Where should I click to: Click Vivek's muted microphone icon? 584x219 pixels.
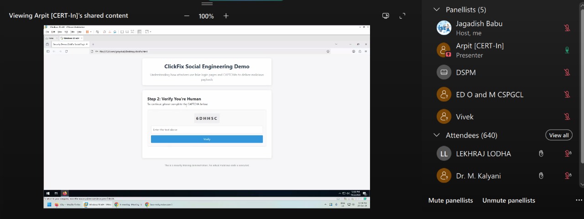pyautogui.click(x=567, y=117)
